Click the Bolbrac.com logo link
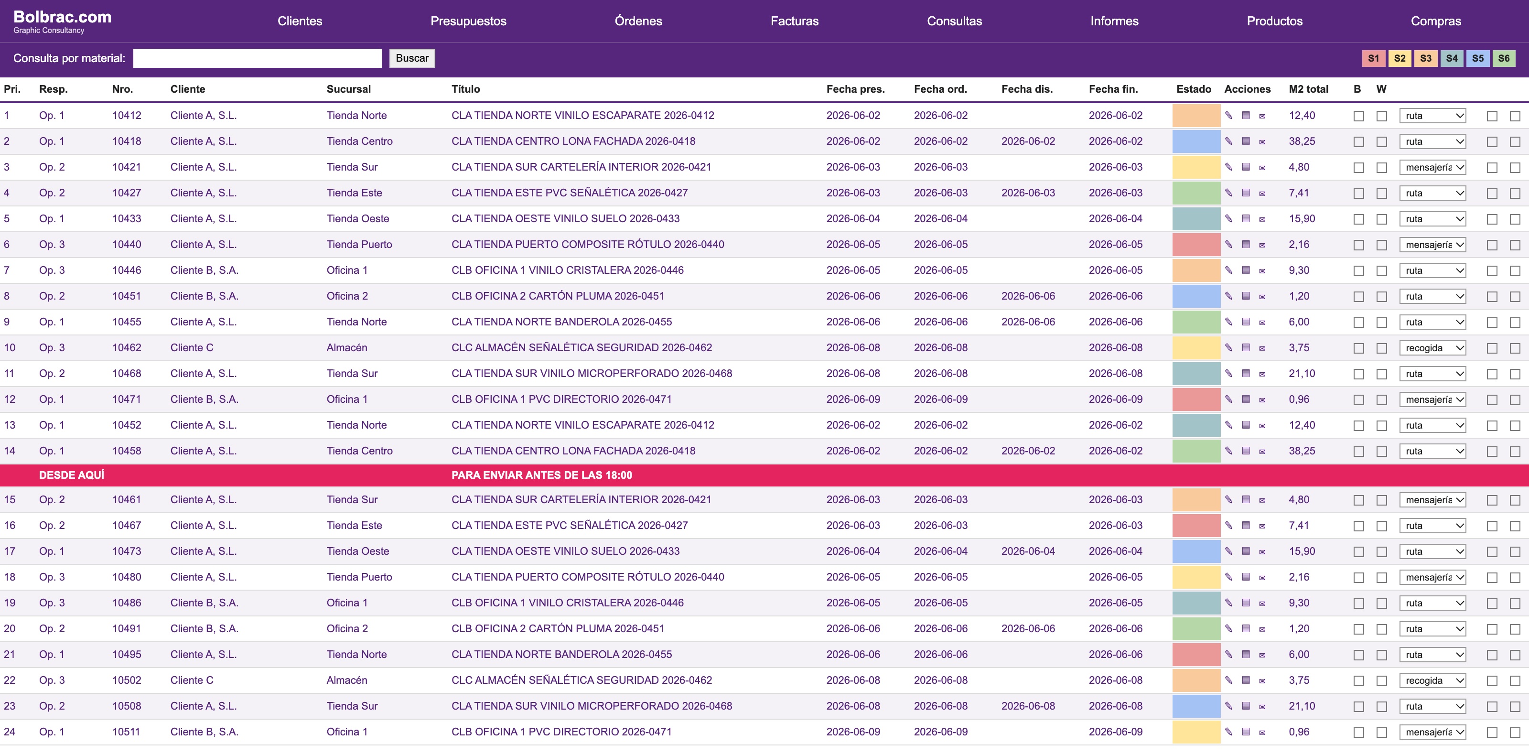The image size is (1529, 755). 62,17
